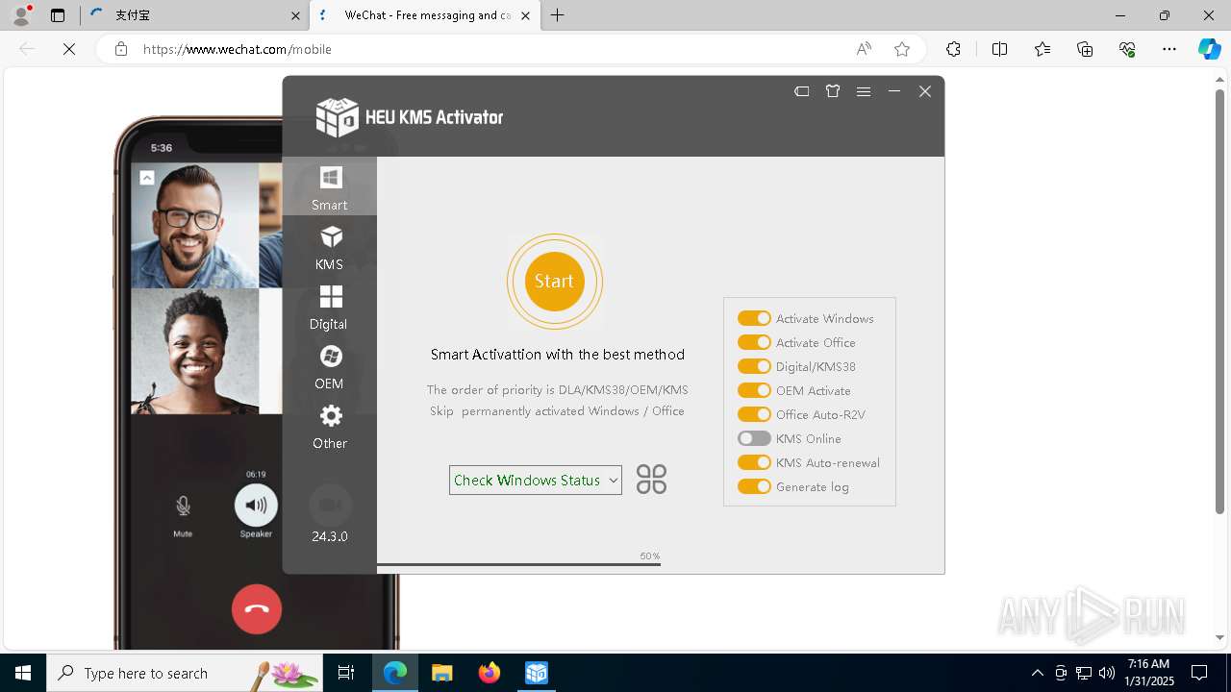1231x692 pixels.
Task: Close the 支付宝 browser tab
Action: [295, 15]
